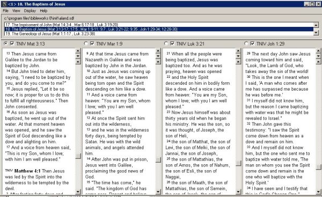Click verse 17 'And a voice from heaven said'
The width and height of the screenshot is (322, 197).
pos(41,148)
